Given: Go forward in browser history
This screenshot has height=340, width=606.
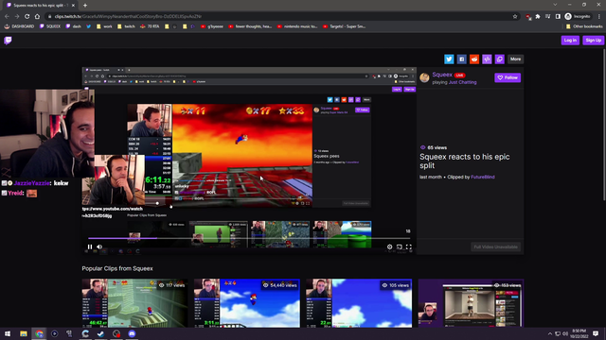Looking at the screenshot, I should (17, 16).
